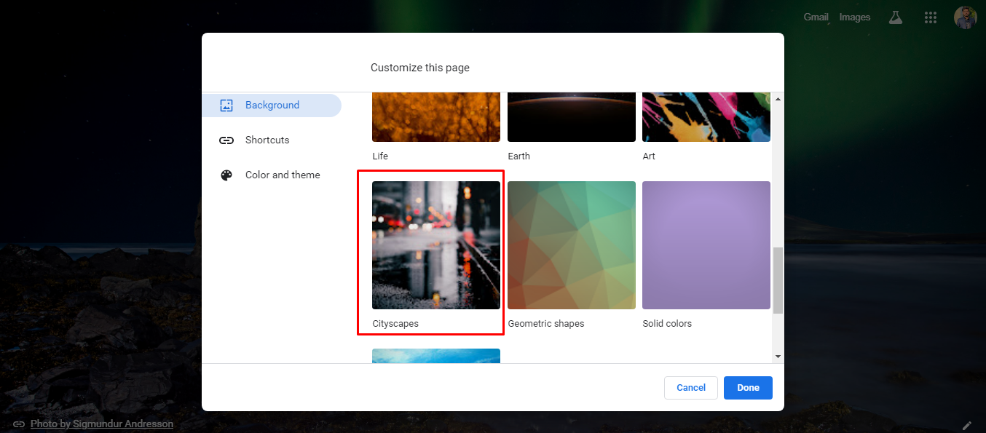
Task: Choose the Cityscapes background thumbnail
Action: [436, 245]
